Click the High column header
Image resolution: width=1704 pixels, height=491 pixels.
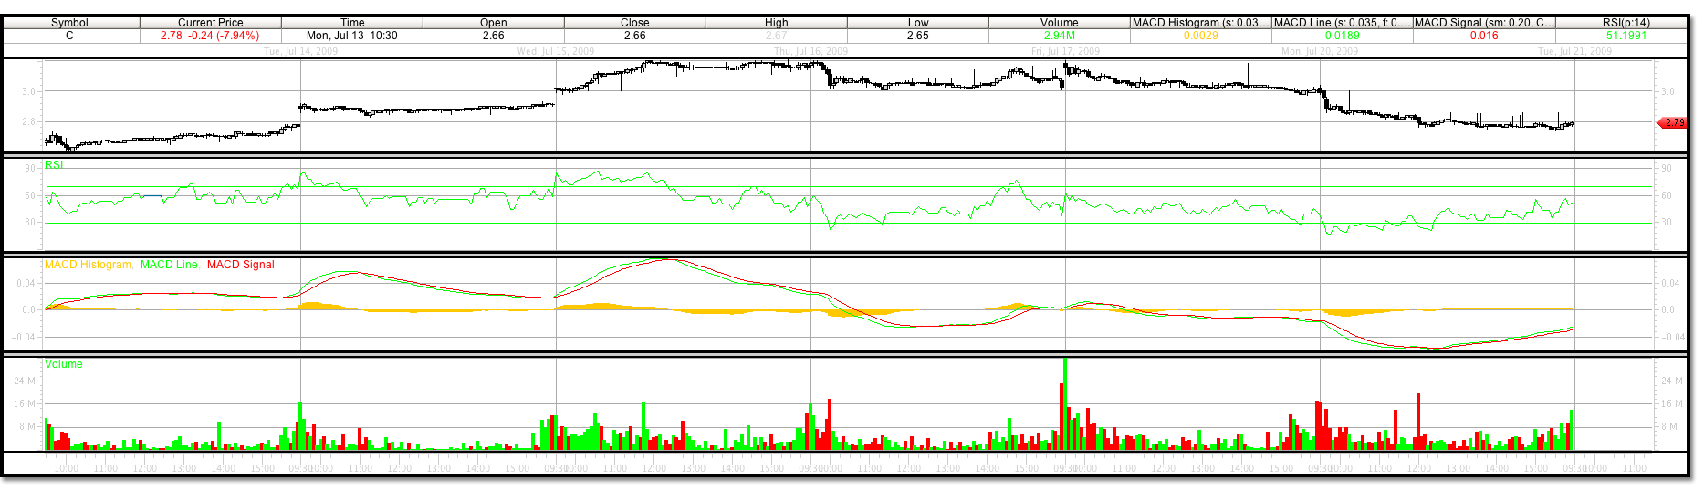click(x=776, y=23)
